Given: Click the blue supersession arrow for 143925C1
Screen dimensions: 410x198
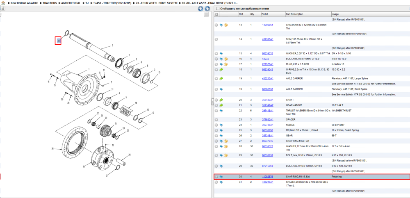Looking at the screenshot, I should (x=221, y=25).
